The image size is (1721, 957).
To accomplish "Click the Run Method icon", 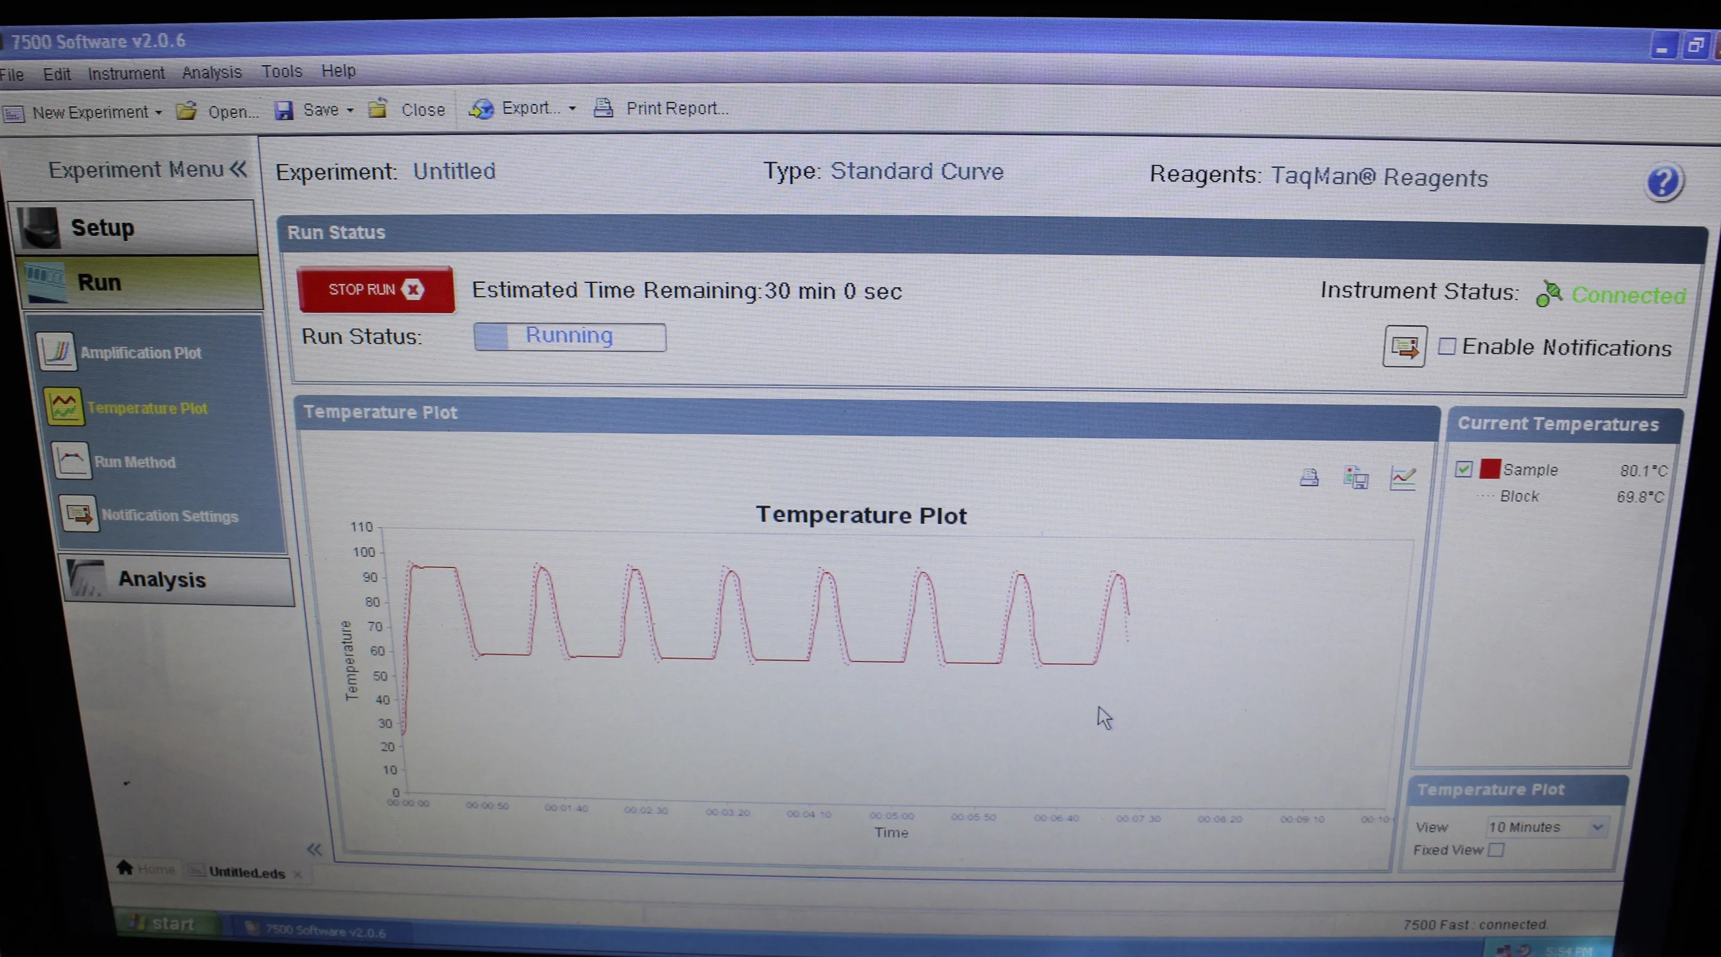I will click(72, 460).
